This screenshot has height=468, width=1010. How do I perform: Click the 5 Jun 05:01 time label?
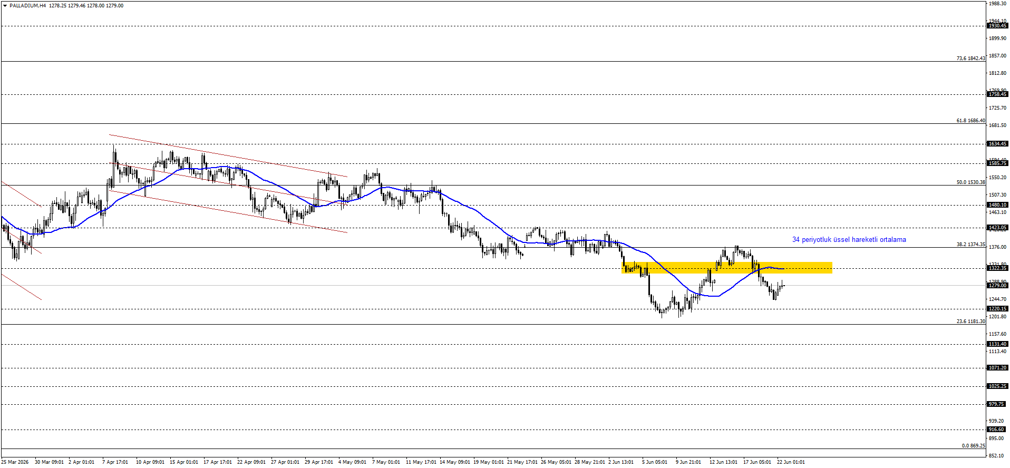point(655,462)
